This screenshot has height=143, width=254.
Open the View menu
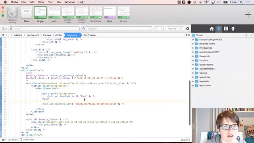click(41, 2)
